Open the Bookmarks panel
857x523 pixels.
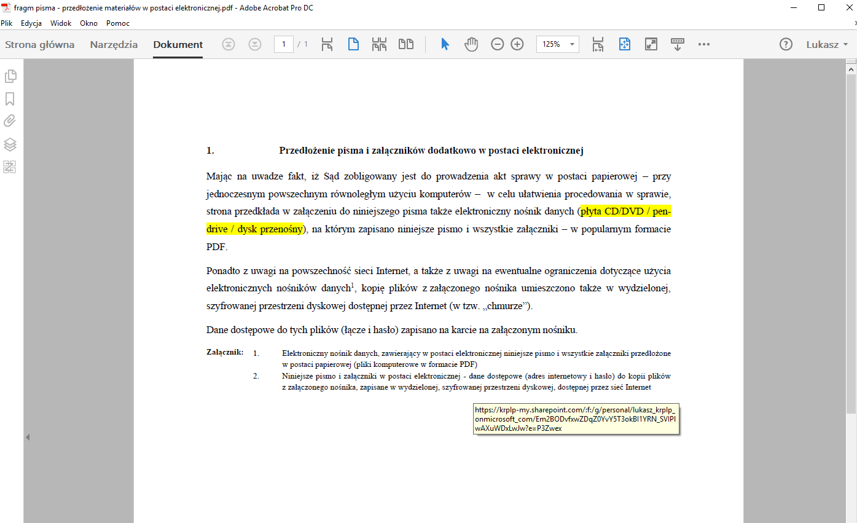pyautogui.click(x=10, y=99)
